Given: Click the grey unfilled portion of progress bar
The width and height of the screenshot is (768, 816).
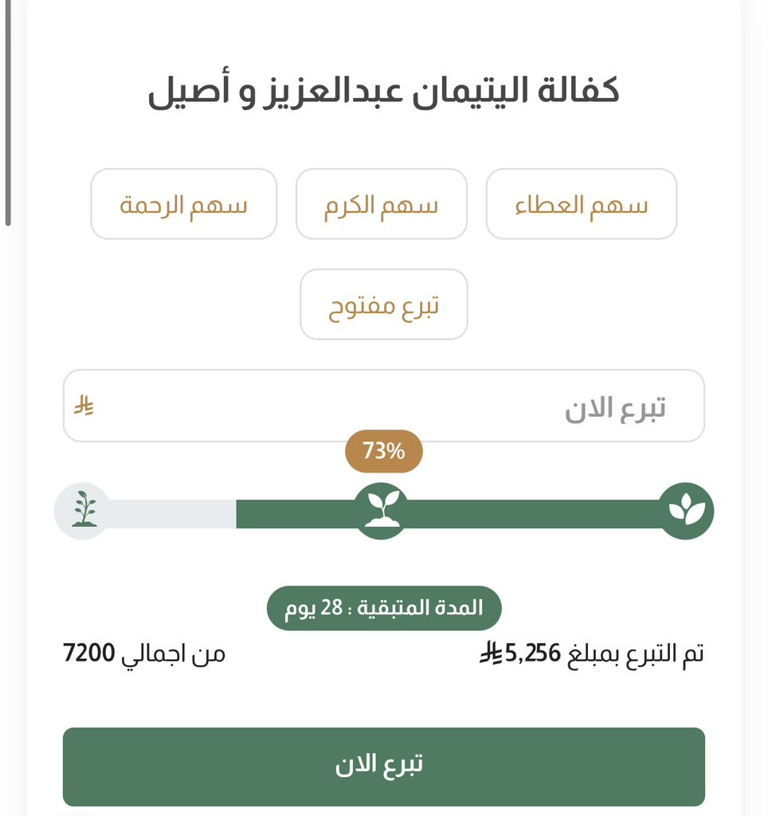Looking at the screenshot, I should pyautogui.click(x=172, y=514).
